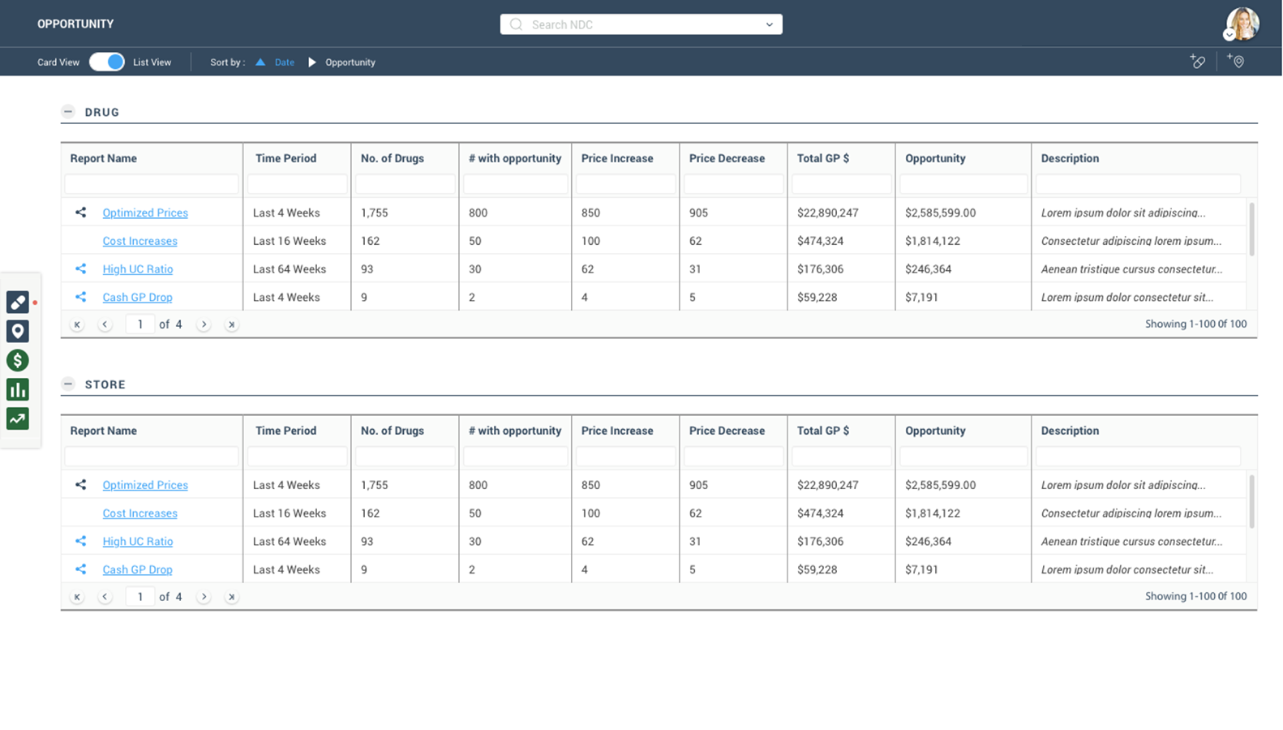Click the trend line sidebar icon
The height and width of the screenshot is (730, 1283).
tap(18, 419)
